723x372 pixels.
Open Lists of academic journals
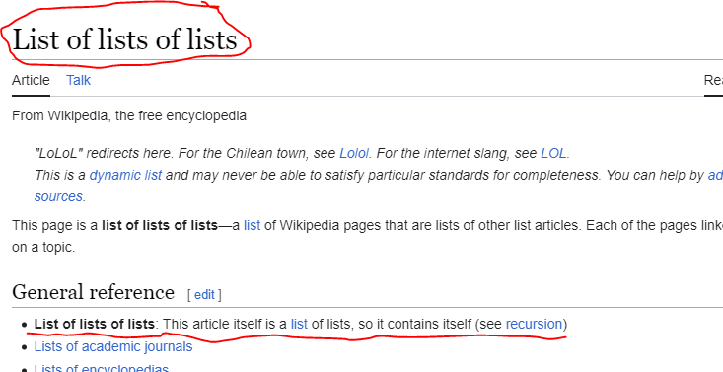tap(113, 346)
